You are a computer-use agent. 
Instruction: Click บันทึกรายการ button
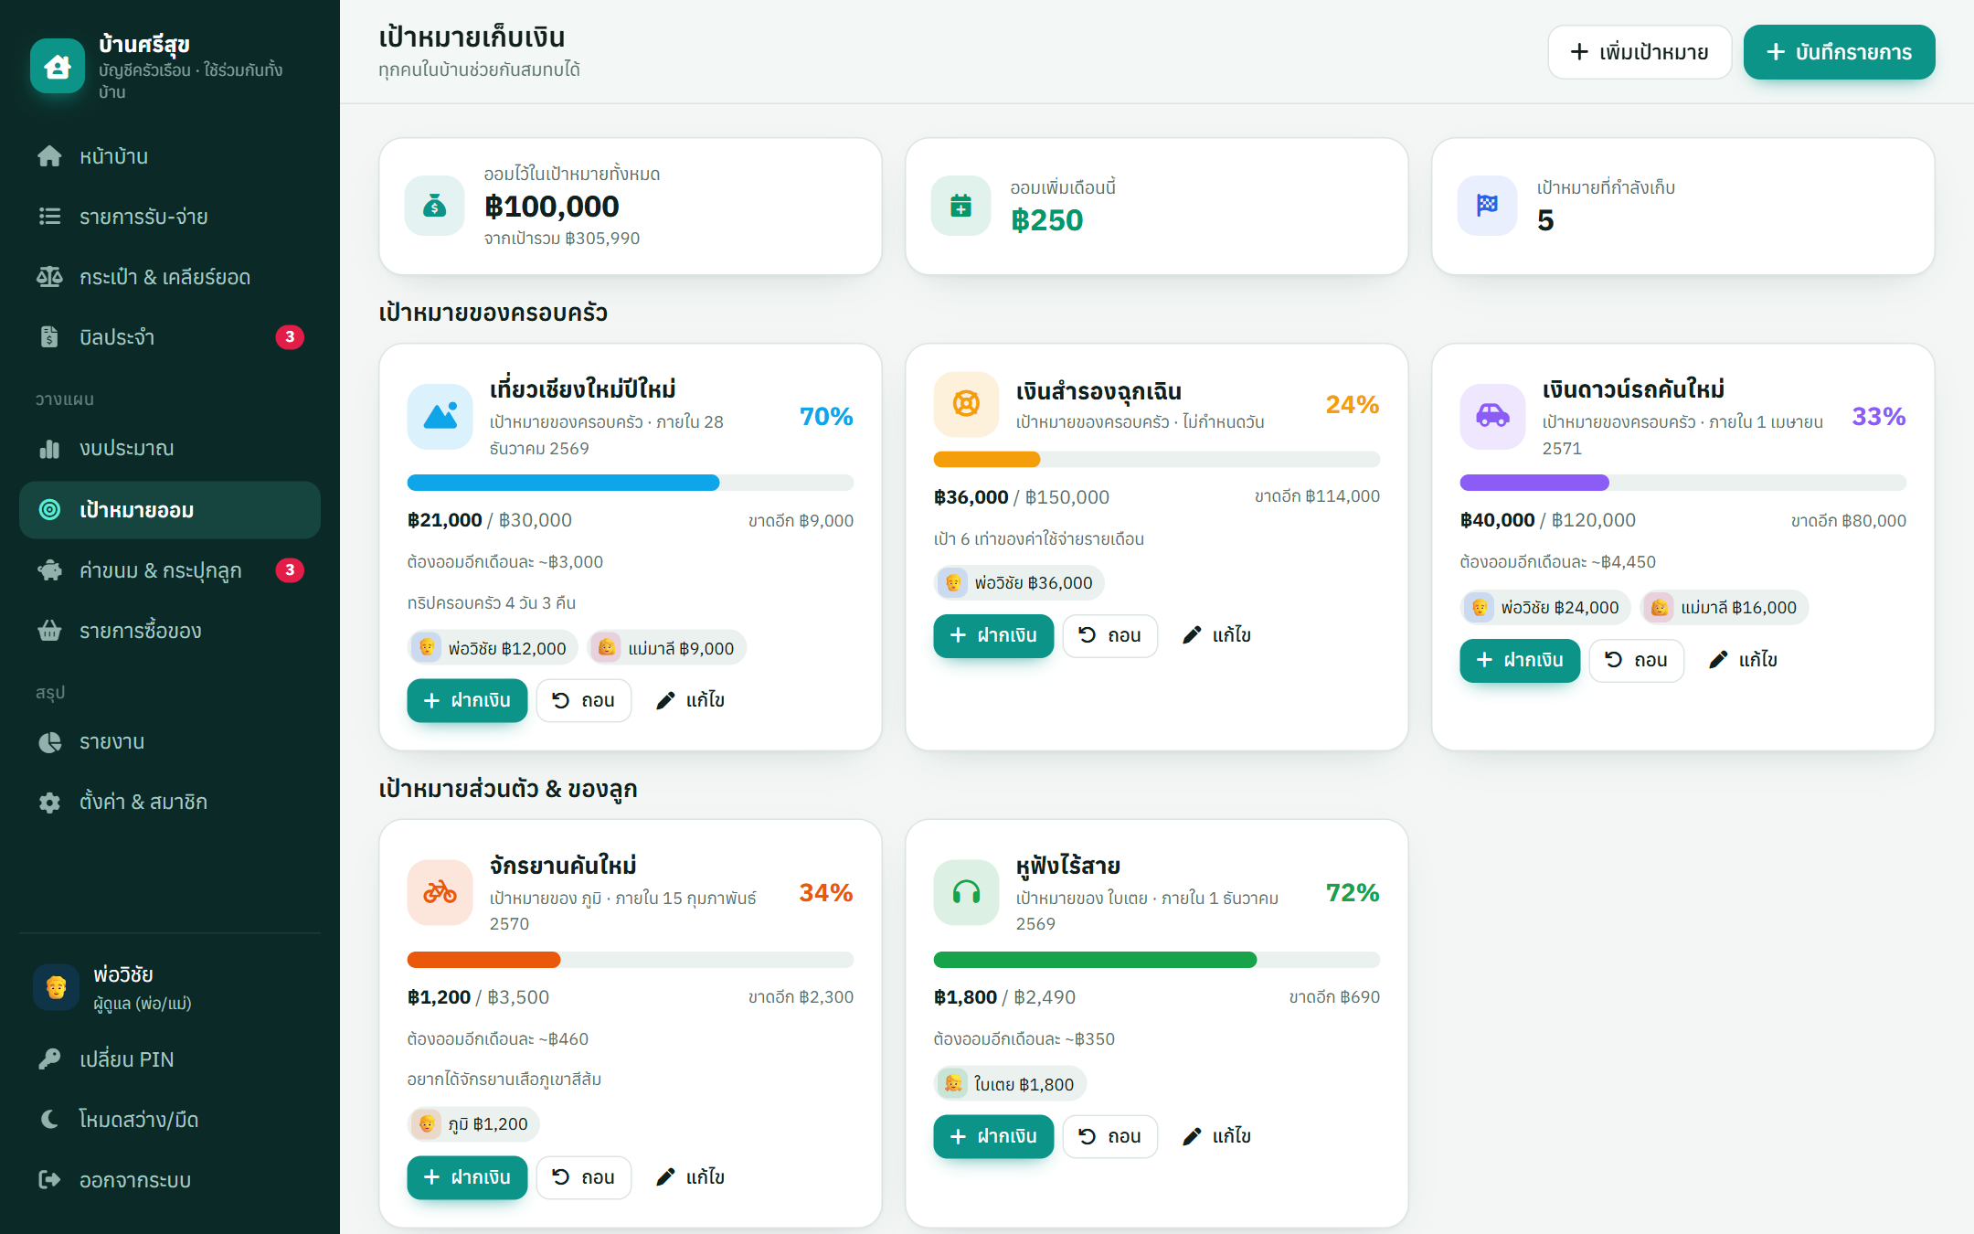(1839, 52)
